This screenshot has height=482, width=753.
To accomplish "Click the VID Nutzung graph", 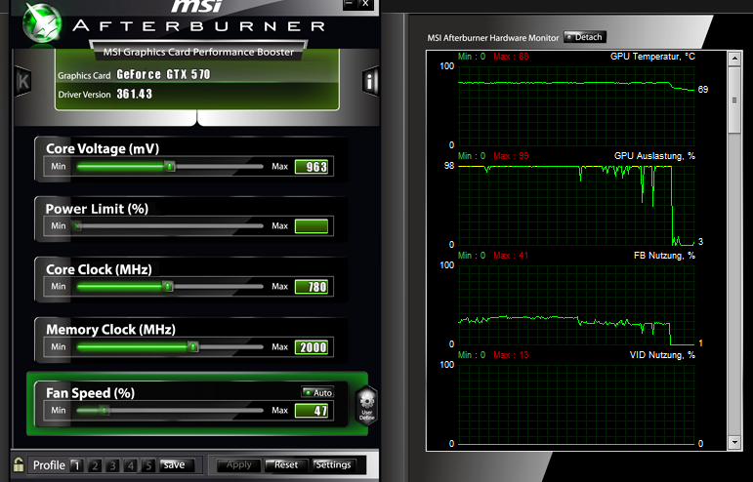I will coord(576,404).
